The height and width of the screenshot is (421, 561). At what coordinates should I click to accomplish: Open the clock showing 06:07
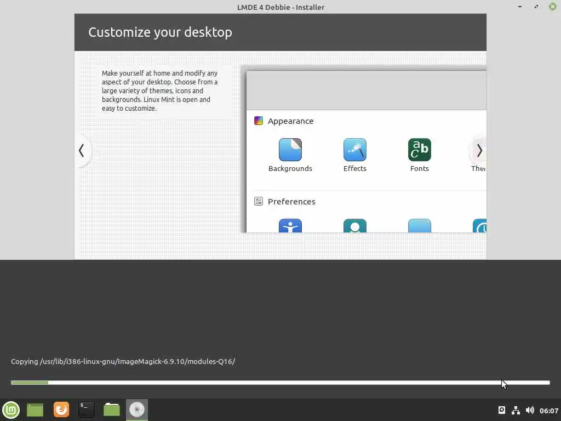549,411
